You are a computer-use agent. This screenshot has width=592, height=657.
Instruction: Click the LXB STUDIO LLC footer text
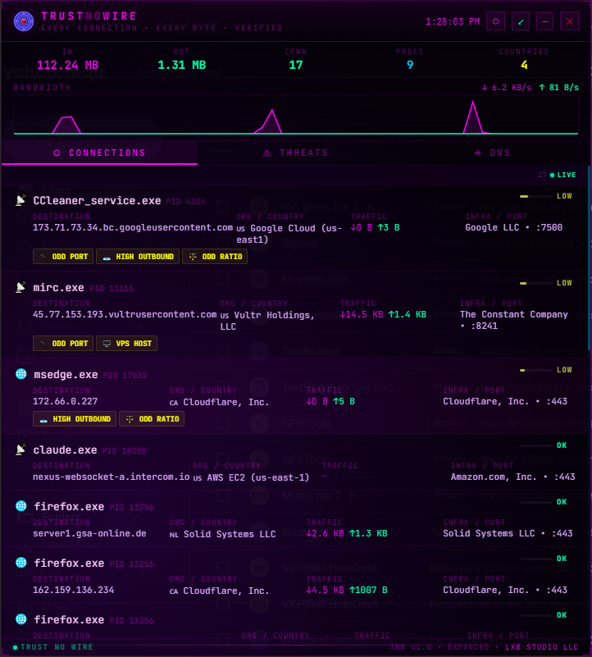(541, 647)
